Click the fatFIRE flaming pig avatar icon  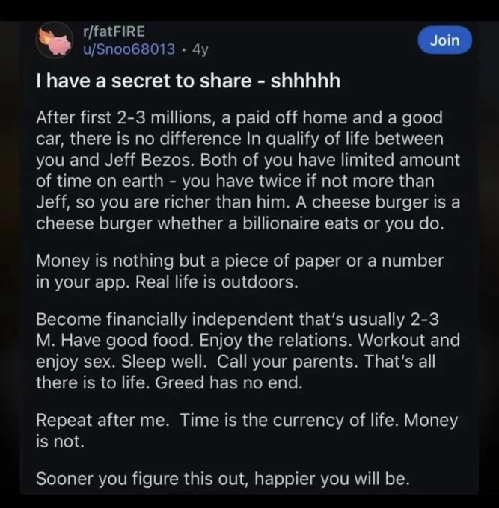pos(55,40)
